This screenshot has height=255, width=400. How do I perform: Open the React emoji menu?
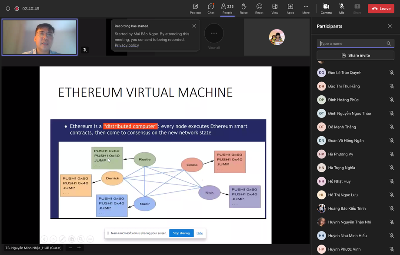(259, 8)
